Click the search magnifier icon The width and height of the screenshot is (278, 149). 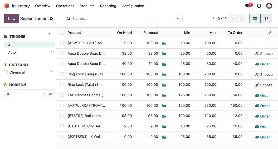(69, 19)
